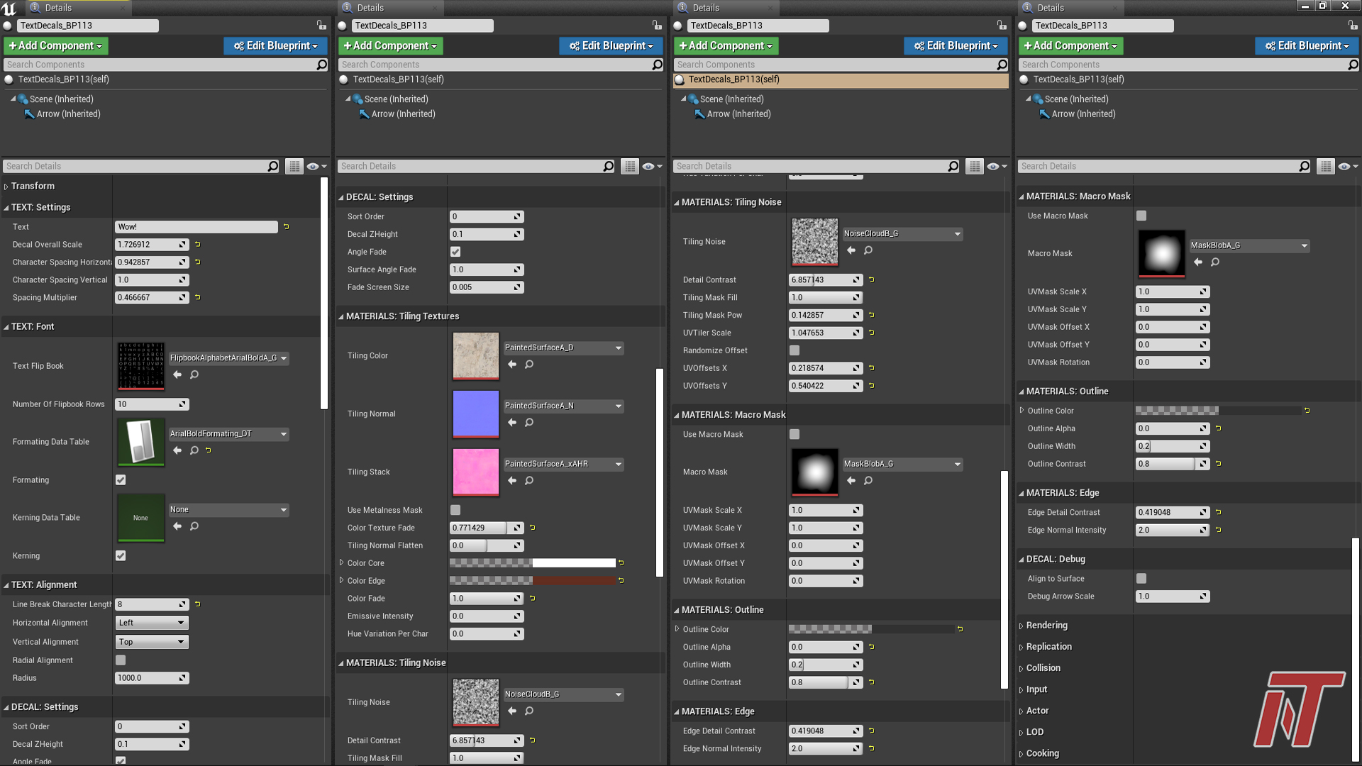Toggle Angle Fade checkbox
This screenshot has width=1362, height=766.
pyautogui.click(x=455, y=252)
